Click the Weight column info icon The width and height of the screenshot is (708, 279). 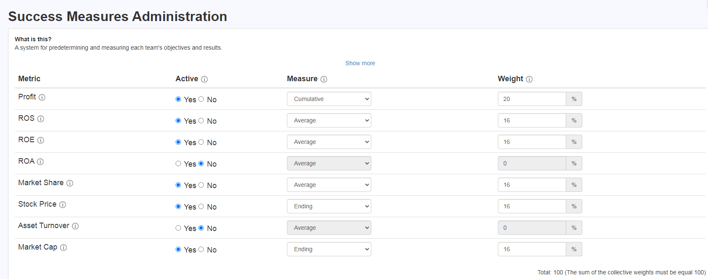pyautogui.click(x=529, y=79)
